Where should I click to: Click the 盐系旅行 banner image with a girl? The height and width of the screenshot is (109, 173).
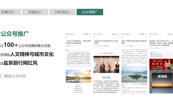78,76
